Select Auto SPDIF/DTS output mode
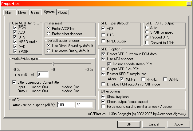The image size is (193, 131). click(147, 27)
